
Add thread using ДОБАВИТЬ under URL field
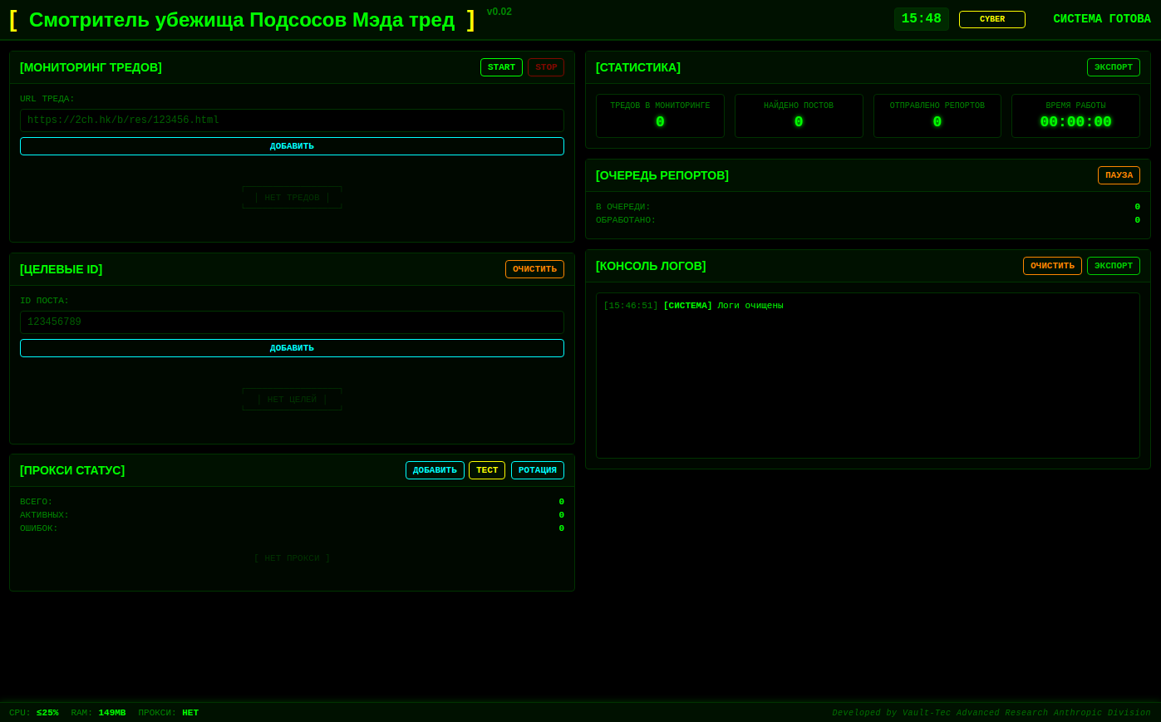pos(292,146)
